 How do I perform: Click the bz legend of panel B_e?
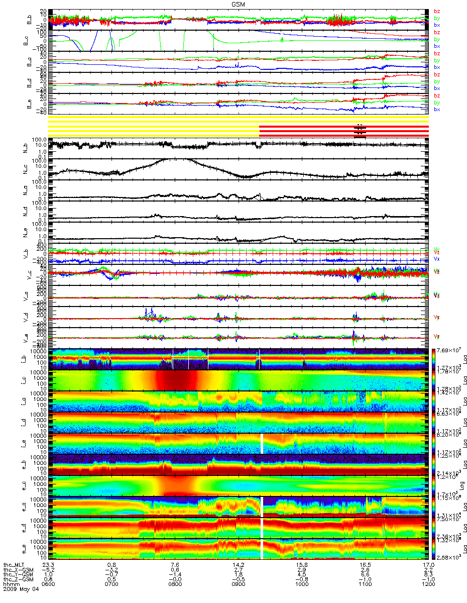pyautogui.click(x=437, y=95)
